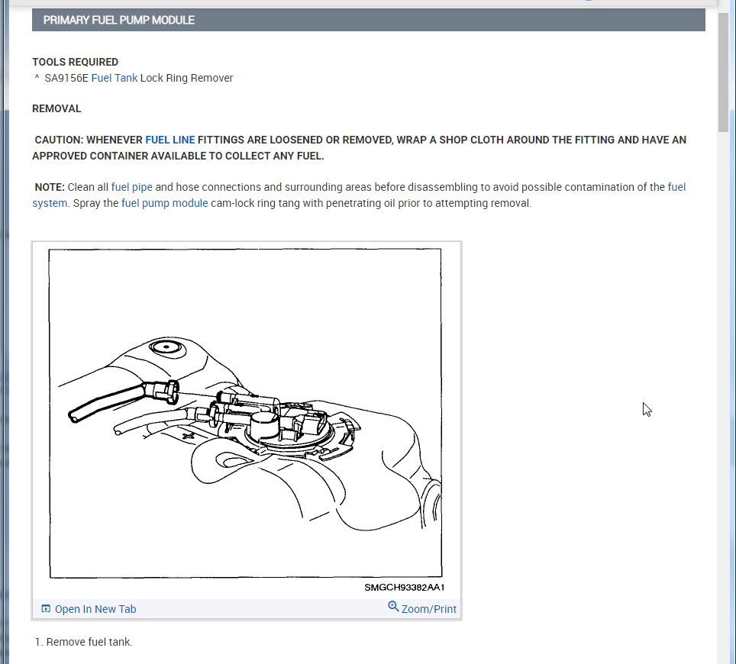
Task: Open the FUEL LINE link in caution
Action: (170, 140)
